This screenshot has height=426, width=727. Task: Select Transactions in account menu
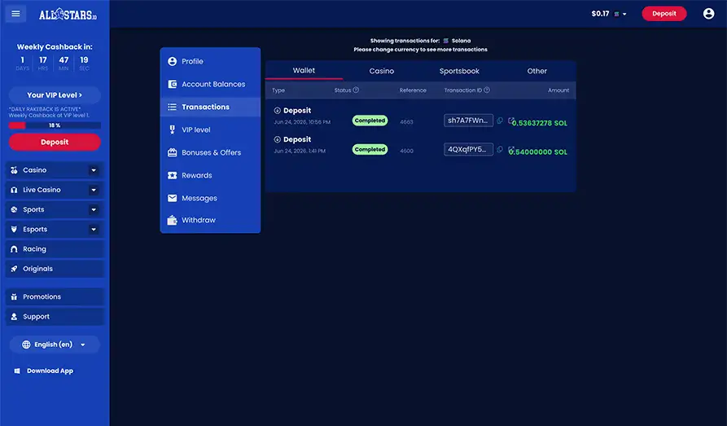pyautogui.click(x=210, y=107)
